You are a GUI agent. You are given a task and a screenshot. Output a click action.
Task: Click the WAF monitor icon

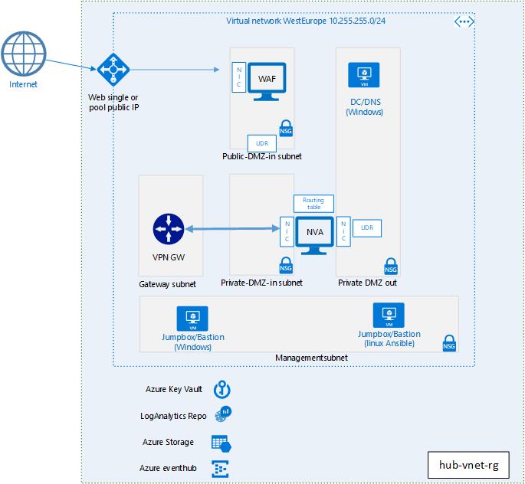tap(267, 82)
